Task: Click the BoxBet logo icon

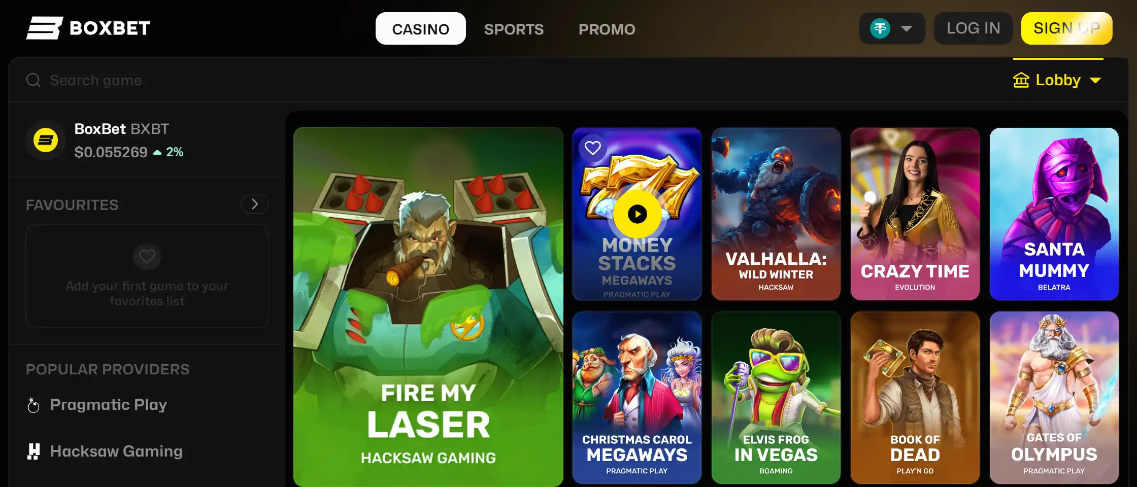Action: pyautogui.click(x=45, y=28)
